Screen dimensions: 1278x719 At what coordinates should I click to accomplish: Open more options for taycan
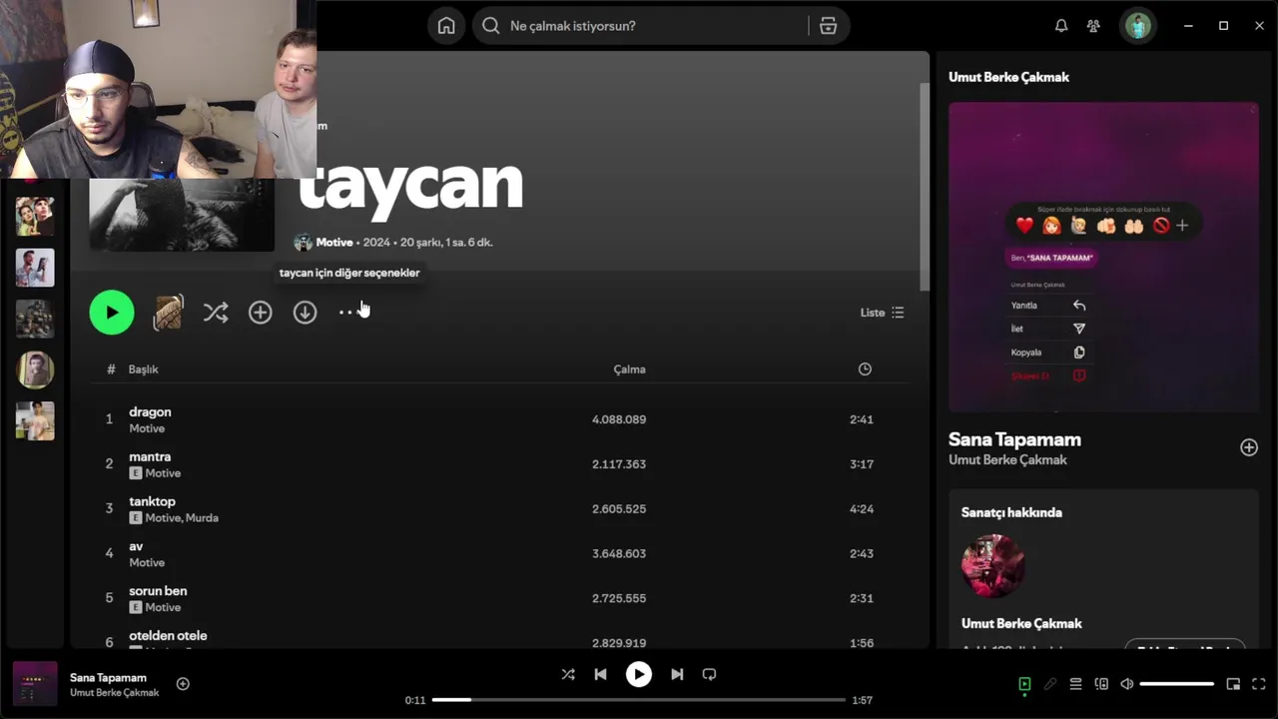[345, 313]
